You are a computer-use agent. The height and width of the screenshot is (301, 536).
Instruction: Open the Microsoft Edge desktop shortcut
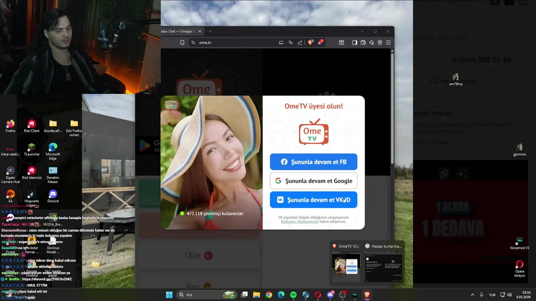pos(53,152)
